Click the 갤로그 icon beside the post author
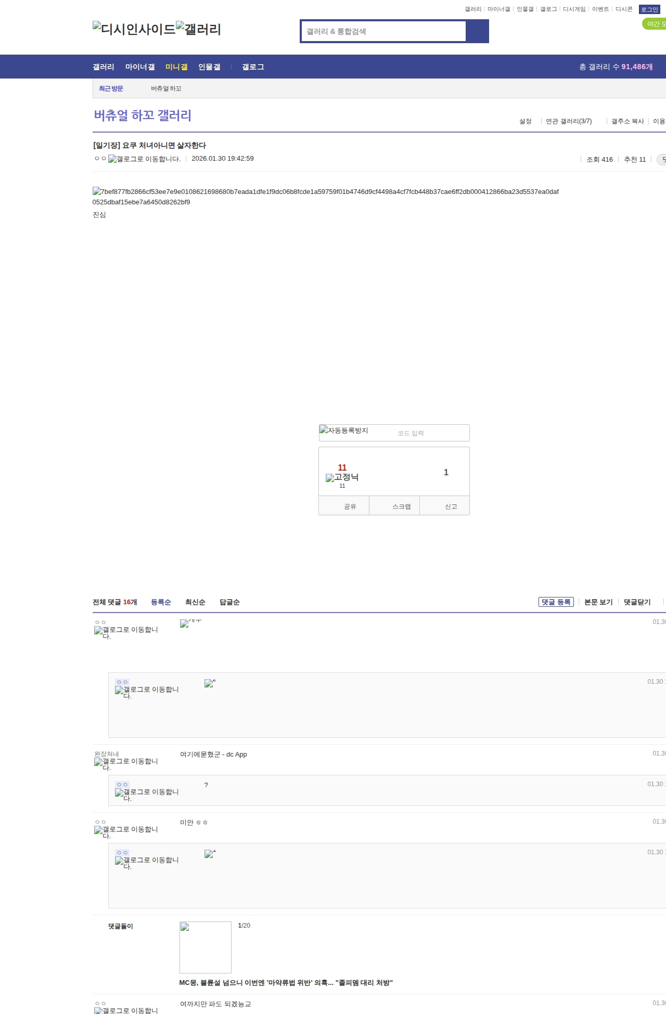The height and width of the screenshot is (1014, 666). point(144,159)
